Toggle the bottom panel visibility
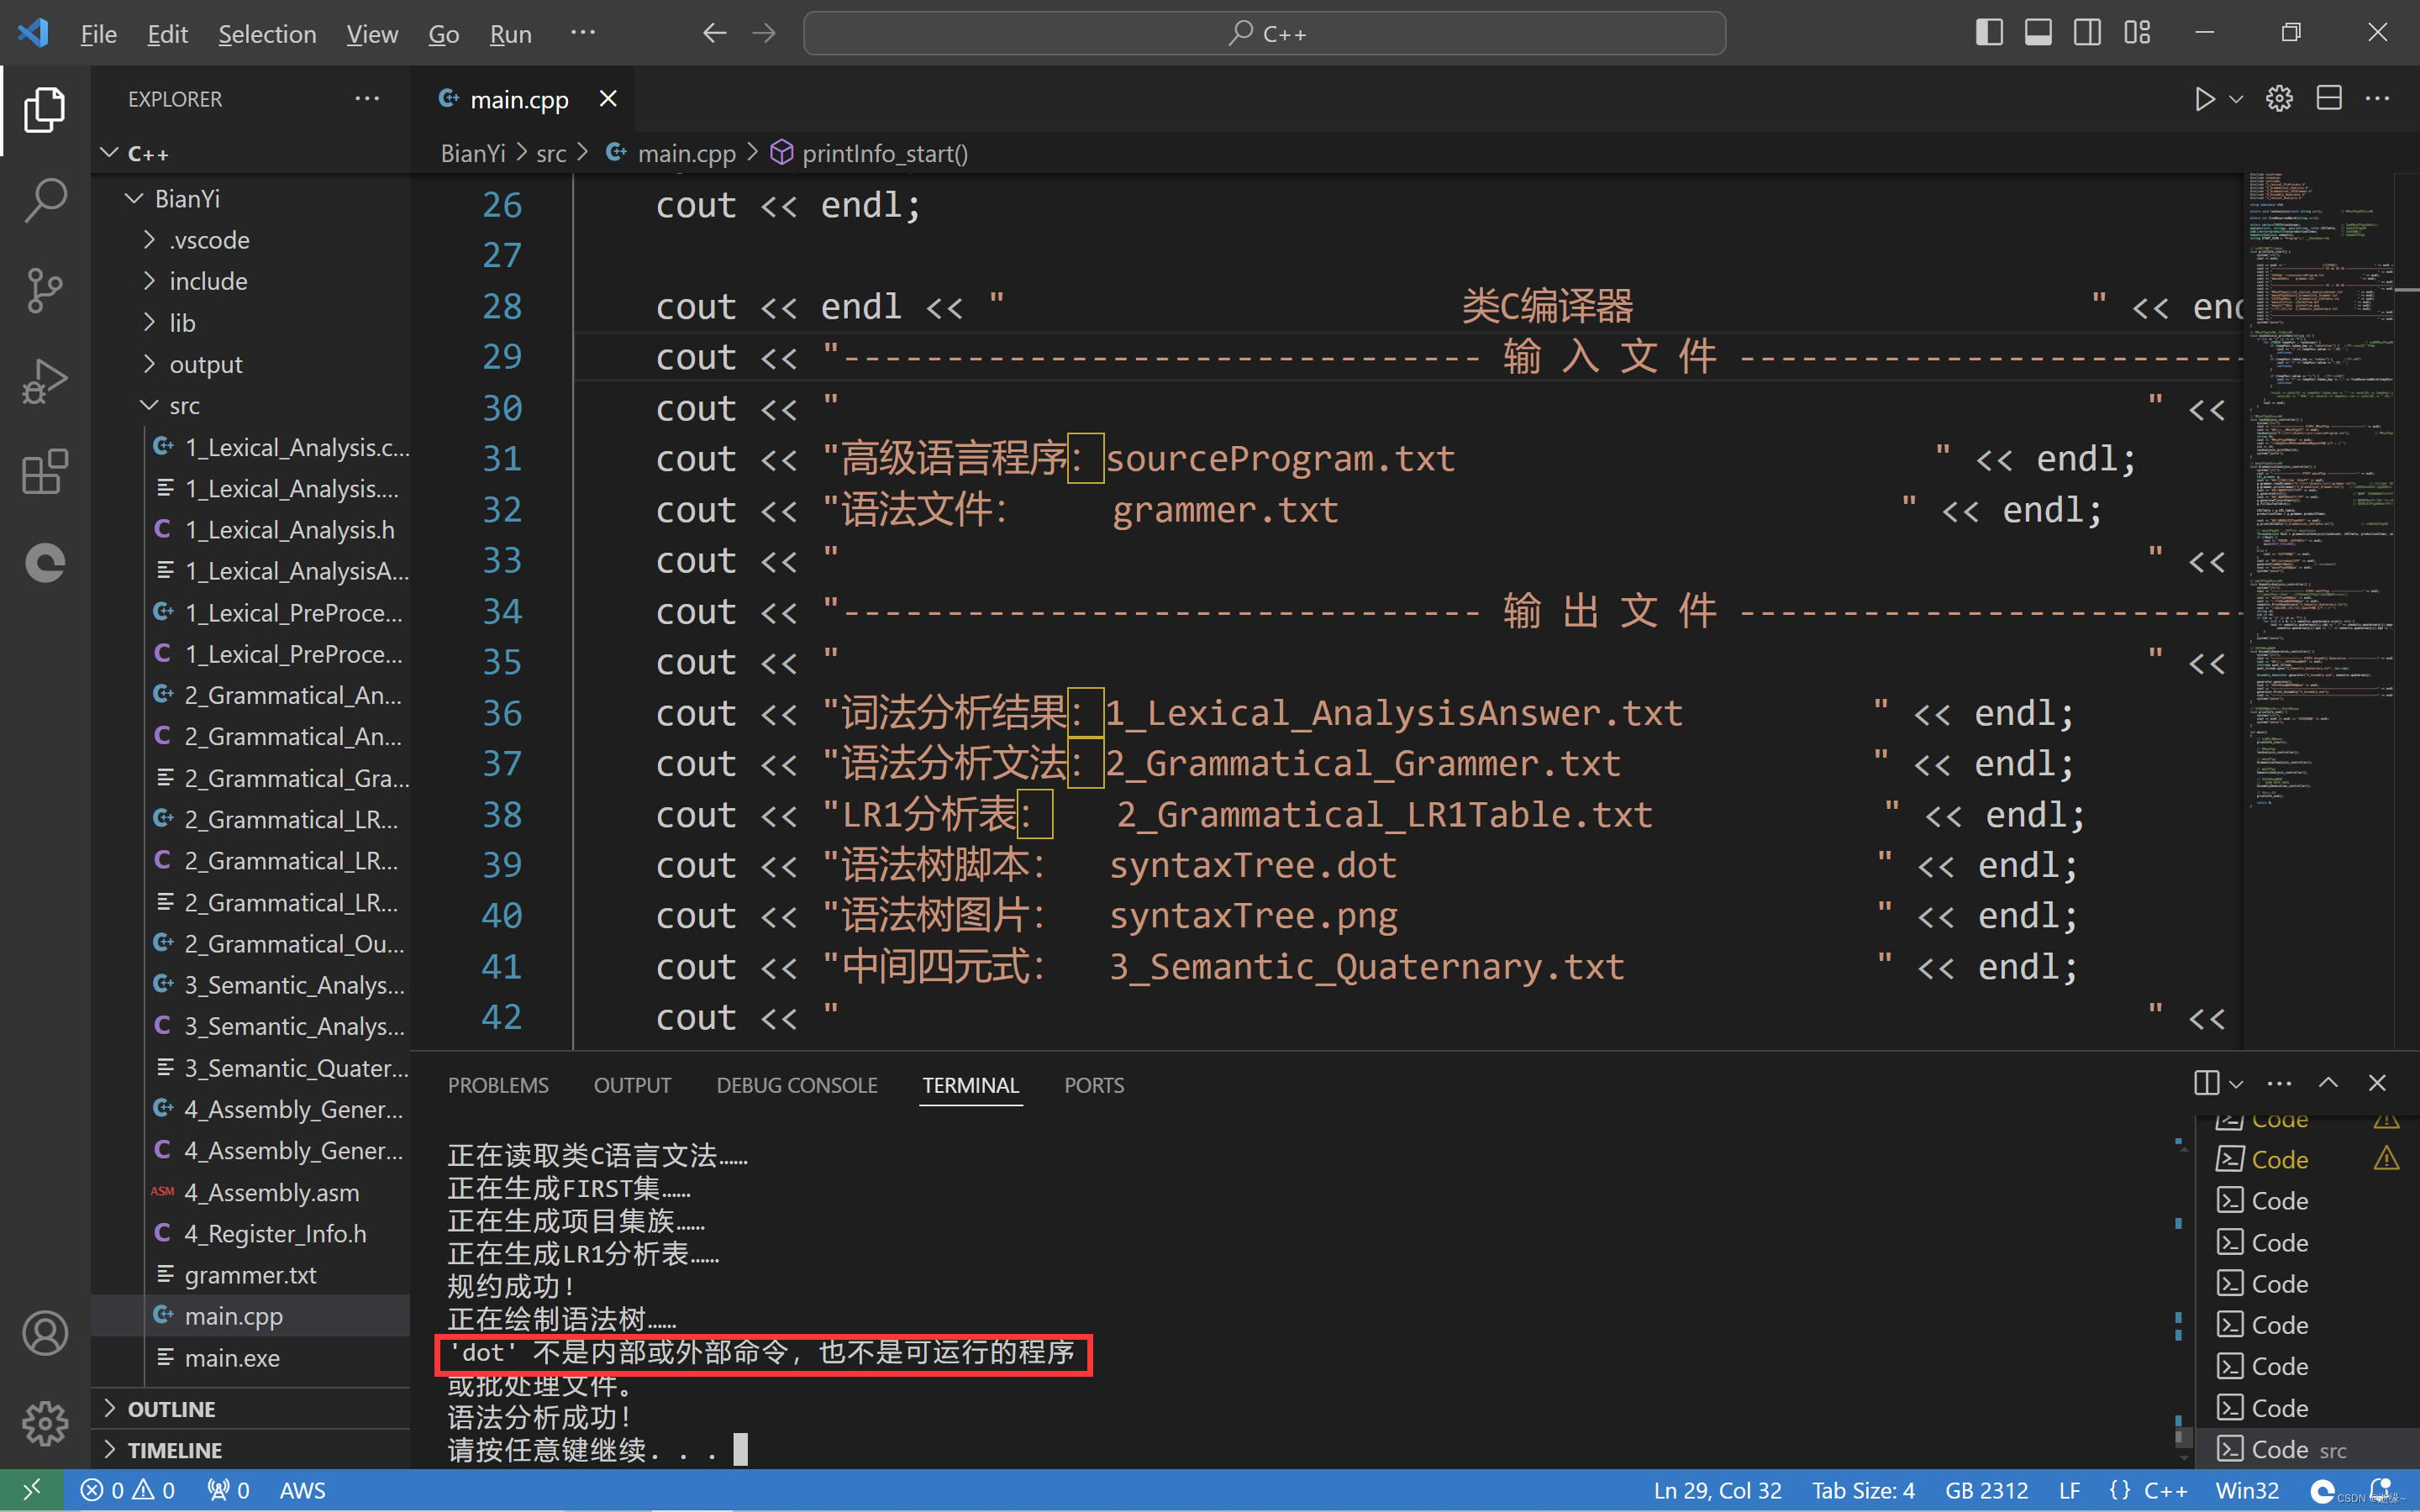 [x=2038, y=33]
